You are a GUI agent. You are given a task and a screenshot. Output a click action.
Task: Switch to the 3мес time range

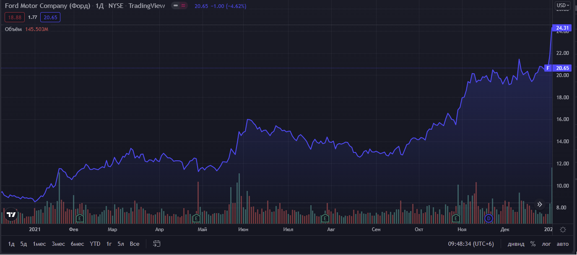[58, 244]
